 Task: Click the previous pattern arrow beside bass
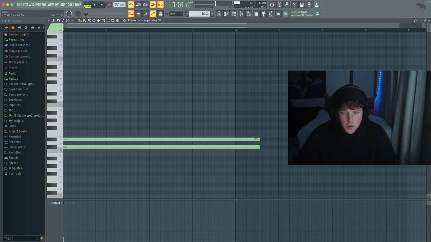187,14
